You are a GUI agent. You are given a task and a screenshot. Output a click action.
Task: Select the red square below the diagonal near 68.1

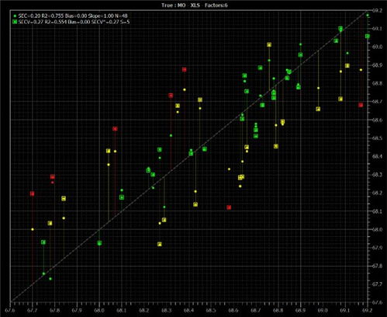(229, 207)
